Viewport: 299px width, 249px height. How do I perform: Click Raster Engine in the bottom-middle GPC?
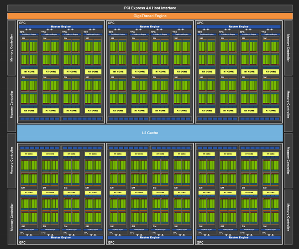click(x=149, y=238)
